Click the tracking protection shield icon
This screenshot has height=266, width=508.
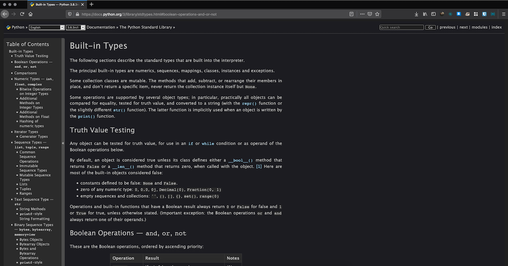[70, 14]
